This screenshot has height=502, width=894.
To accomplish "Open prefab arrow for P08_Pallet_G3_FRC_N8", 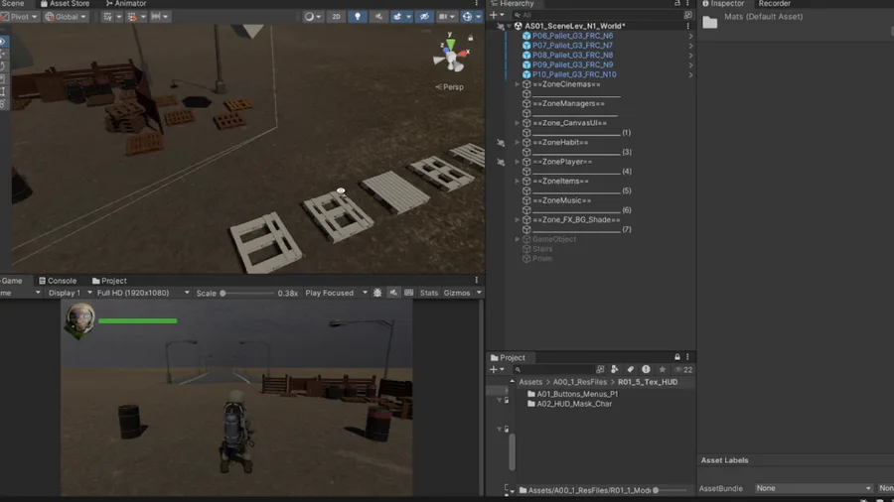I will point(690,56).
